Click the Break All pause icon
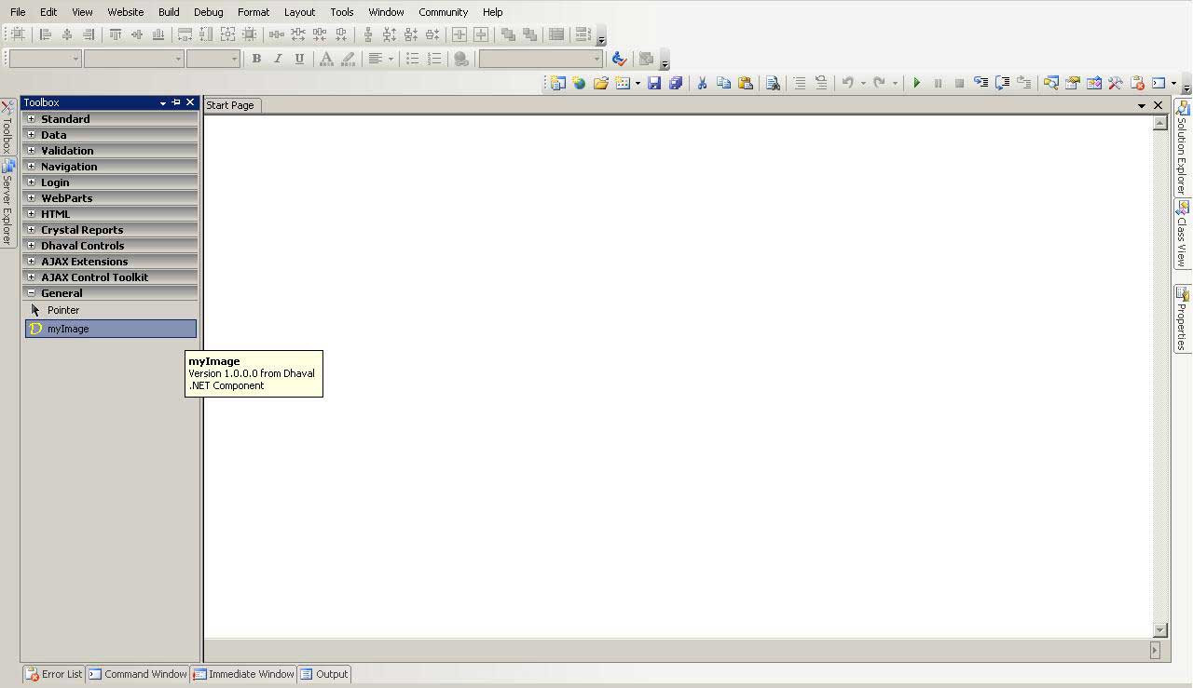 coord(938,83)
